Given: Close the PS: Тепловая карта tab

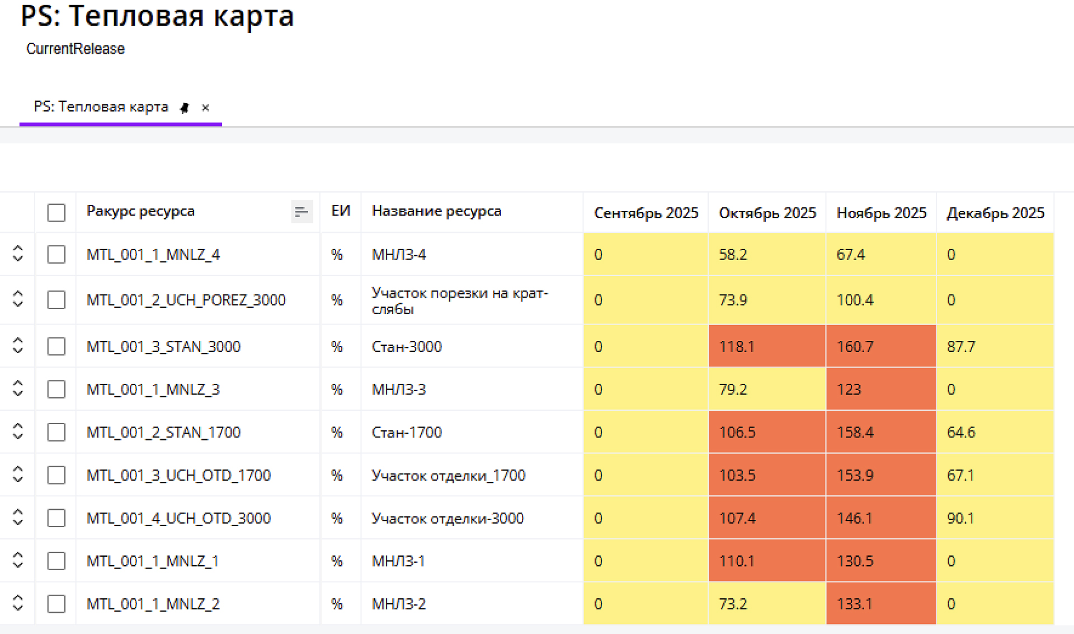Looking at the screenshot, I should point(205,107).
